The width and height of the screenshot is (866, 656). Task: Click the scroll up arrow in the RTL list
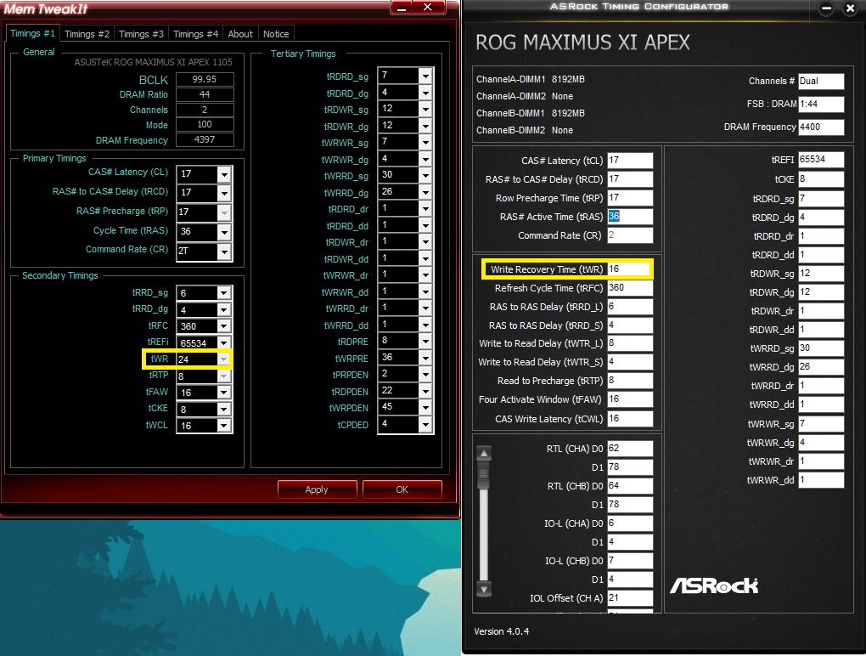click(x=484, y=454)
